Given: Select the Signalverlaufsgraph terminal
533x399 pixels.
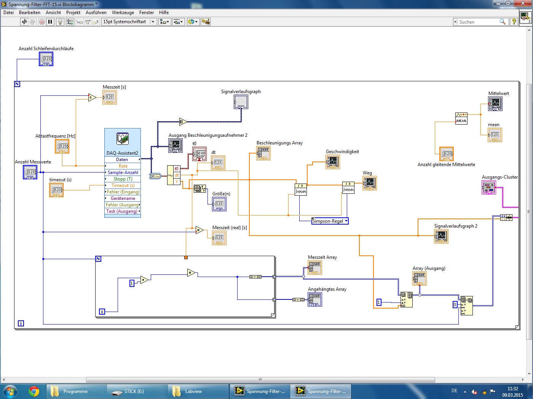Looking at the screenshot, I should 241,102.
